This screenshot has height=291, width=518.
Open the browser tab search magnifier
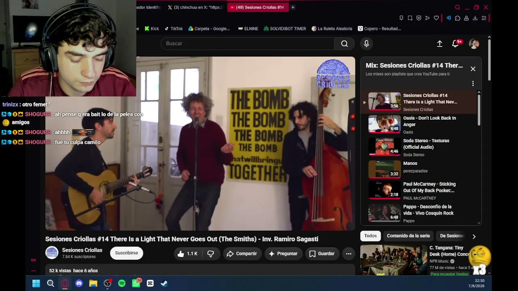(458, 7)
